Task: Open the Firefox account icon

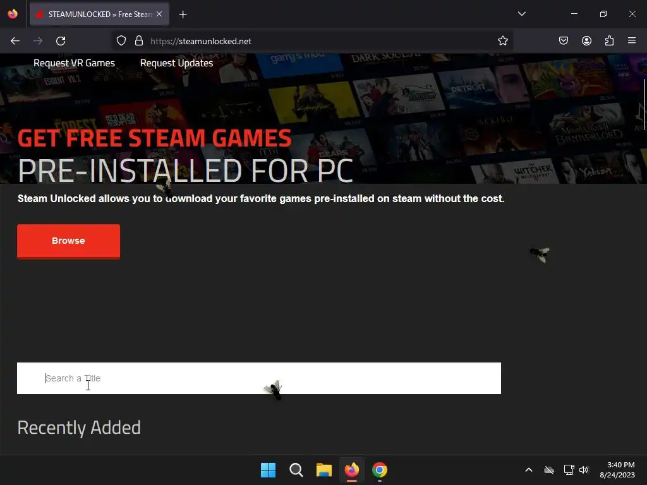Action: click(x=586, y=41)
